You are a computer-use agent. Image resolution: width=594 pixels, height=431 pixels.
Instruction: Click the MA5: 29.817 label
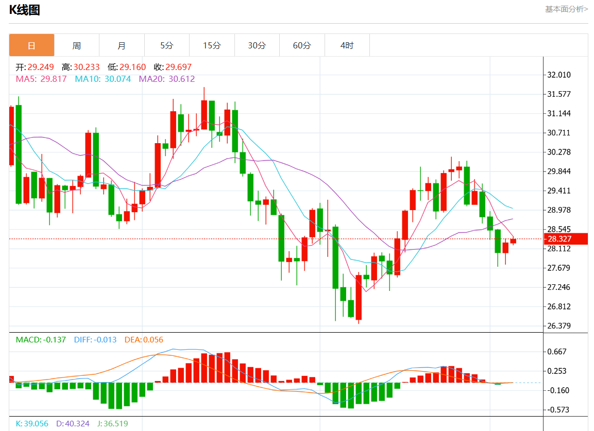tap(41, 79)
